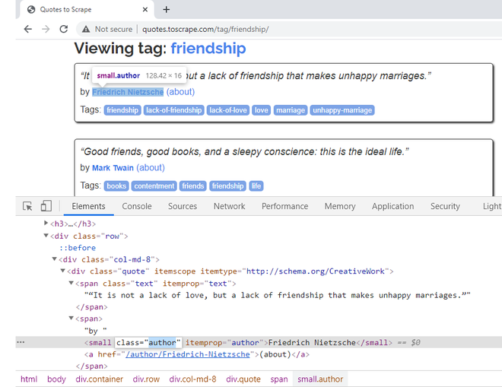Image resolution: width=502 pixels, height=387 pixels.
Task: Click the unhappy-marriage tag
Action: point(342,110)
